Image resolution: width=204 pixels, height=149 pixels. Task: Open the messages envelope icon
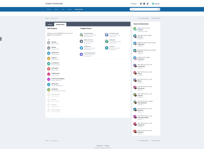(144, 4)
